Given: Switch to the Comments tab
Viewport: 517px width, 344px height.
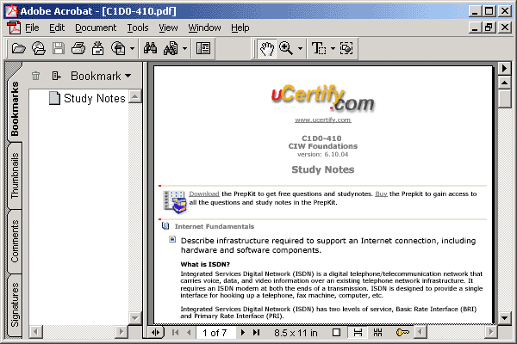Looking at the screenshot, I should [15, 241].
